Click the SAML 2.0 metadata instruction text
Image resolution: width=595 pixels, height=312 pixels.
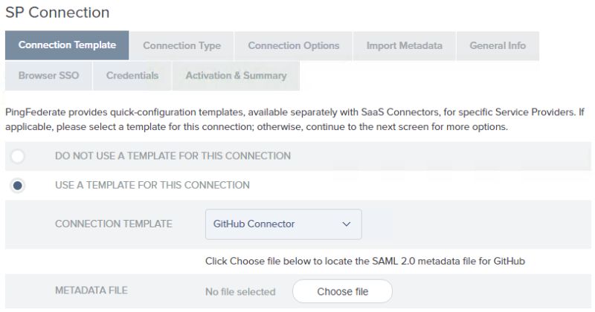pos(370,261)
